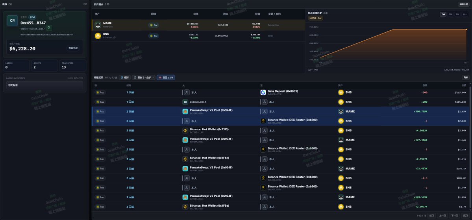Viewport: 472px width, 220px height.
Task: Click the full wallet address 0xc455E6408e… text
Action: (x=47, y=35)
